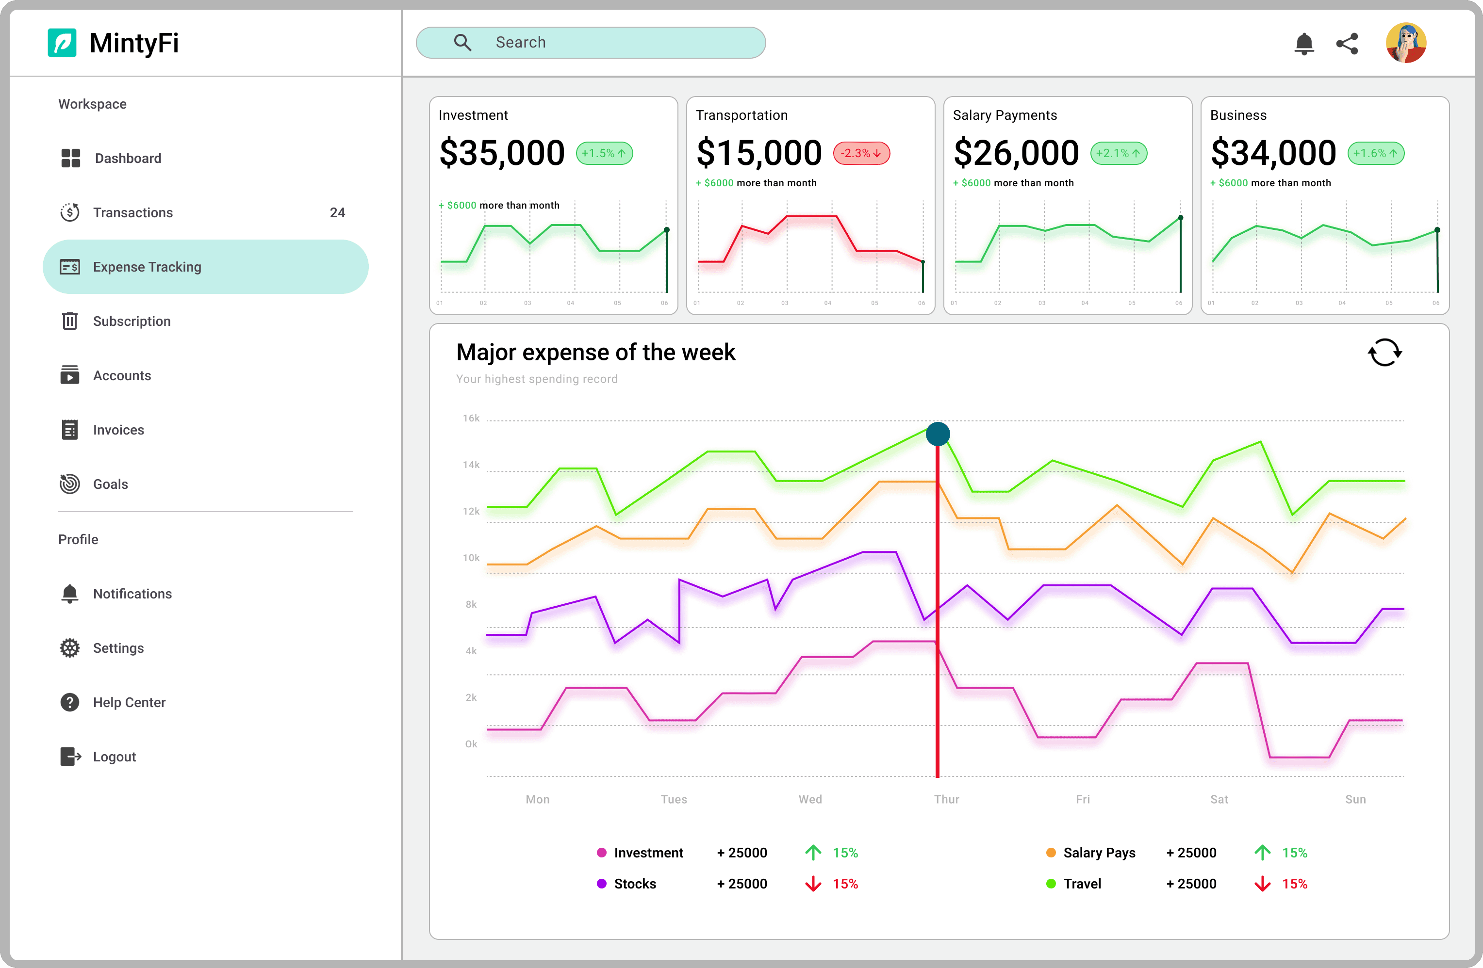The width and height of the screenshot is (1483, 968).
Task: Click the Thur axis label
Action: pyautogui.click(x=946, y=799)
